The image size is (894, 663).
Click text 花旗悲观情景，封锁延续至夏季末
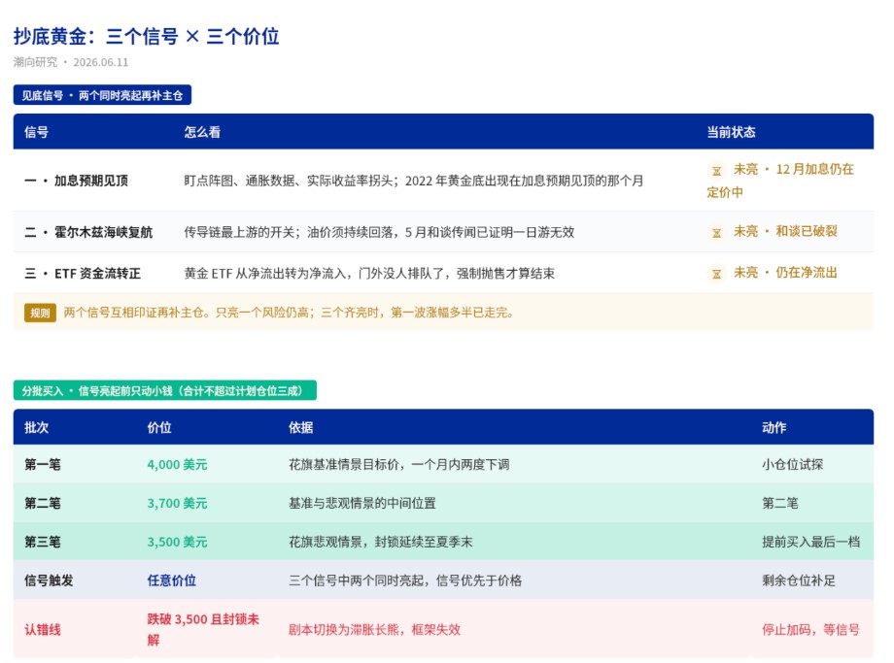click(381, 542)
